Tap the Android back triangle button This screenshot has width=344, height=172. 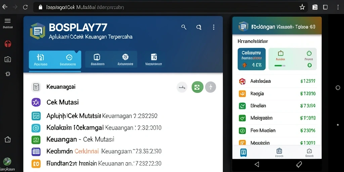click(x=257, y=164)
